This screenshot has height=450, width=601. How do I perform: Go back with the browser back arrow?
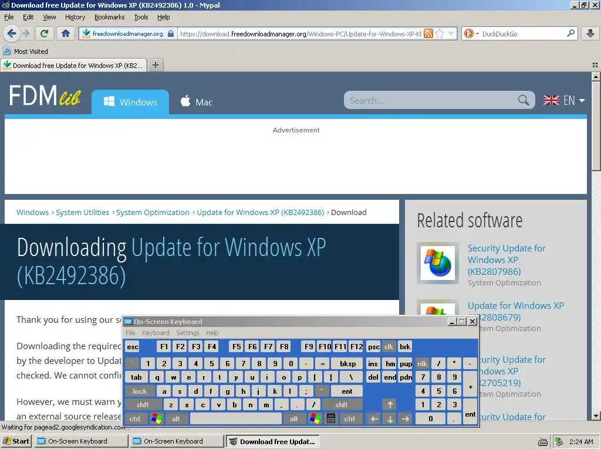(x=12, y=33)
